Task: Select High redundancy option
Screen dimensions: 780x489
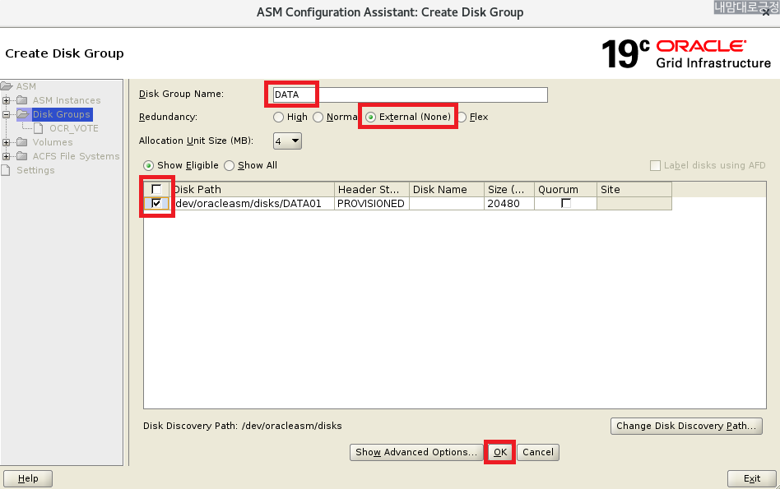Action: (x=279, y=118)
